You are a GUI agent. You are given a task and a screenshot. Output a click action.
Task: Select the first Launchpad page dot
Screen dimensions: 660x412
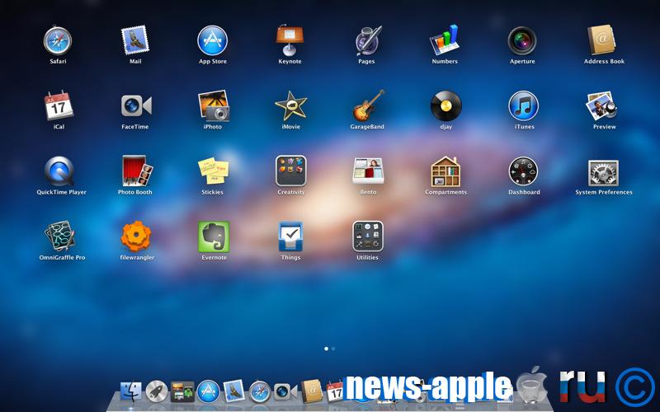[326, 349]
